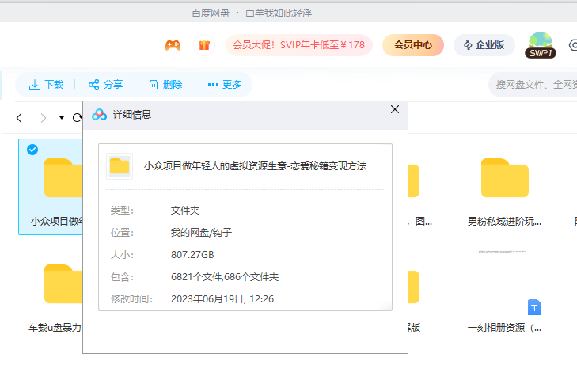Click 下载 in the toolbar
Screen dimensions: 577x380
pyautogui.click(x=46, y=85)
